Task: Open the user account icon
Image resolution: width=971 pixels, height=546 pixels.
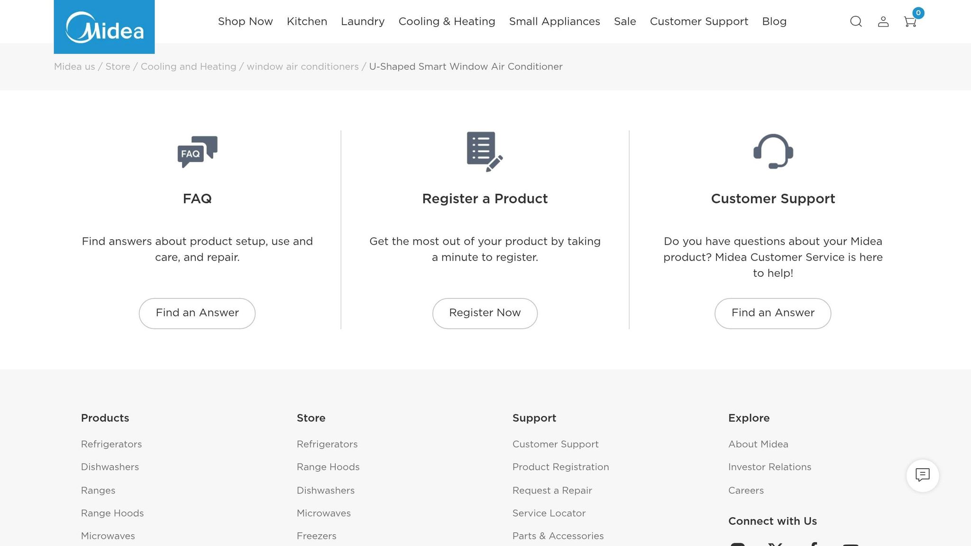Action: pos(883,22)
